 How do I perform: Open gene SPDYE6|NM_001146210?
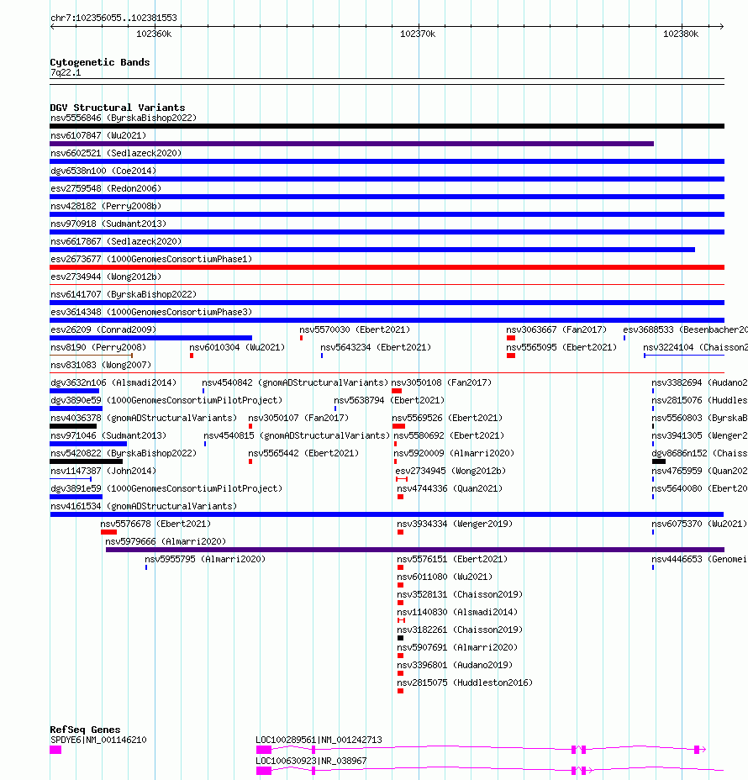(98, 740)
